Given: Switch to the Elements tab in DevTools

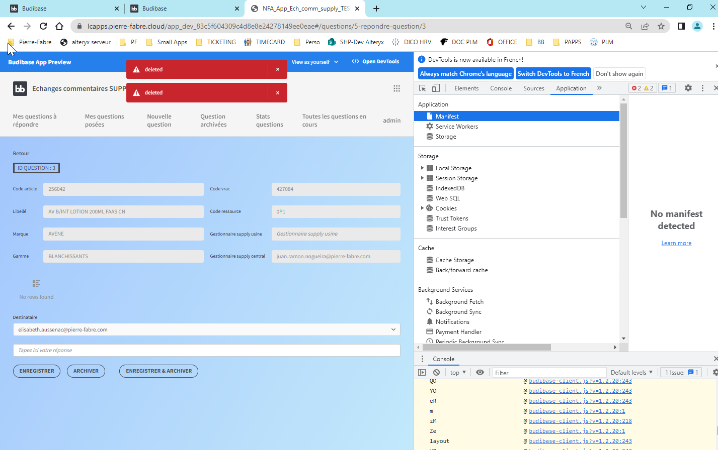Looking at the screenshot, I should pos(466,88).
